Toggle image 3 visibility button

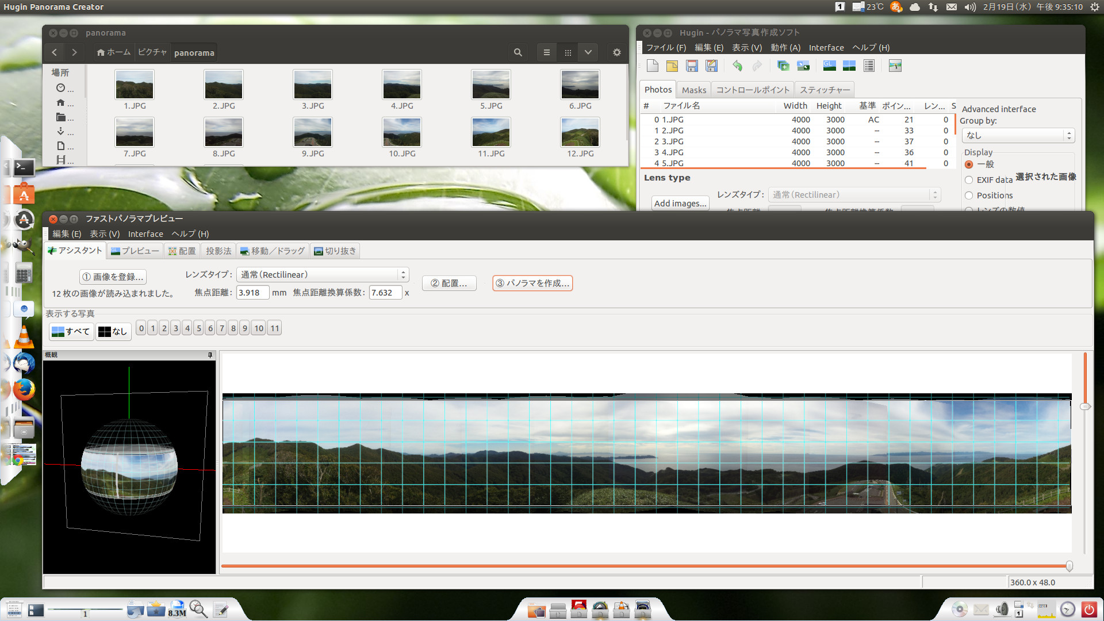coord(176,328)
